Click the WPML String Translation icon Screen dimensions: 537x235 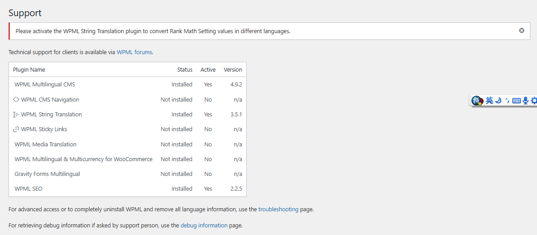(16, 115)
